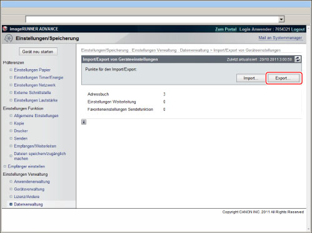Click the Einstellungen/Speicherung gear icon
This screenshot has width=312, height=233.
coord(9,38)
